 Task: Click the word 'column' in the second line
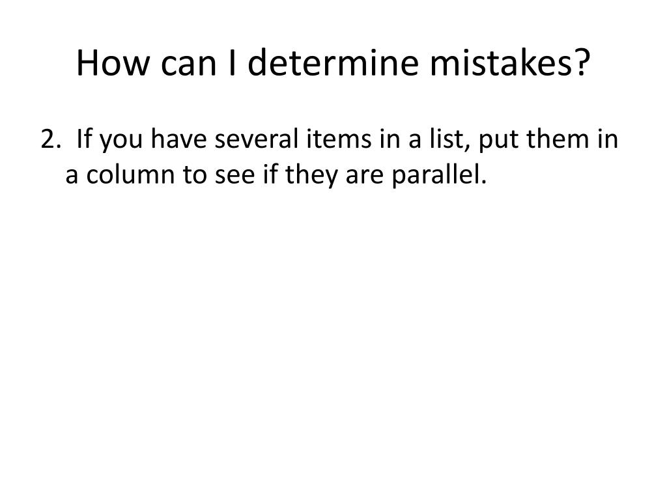pos(130,174)
